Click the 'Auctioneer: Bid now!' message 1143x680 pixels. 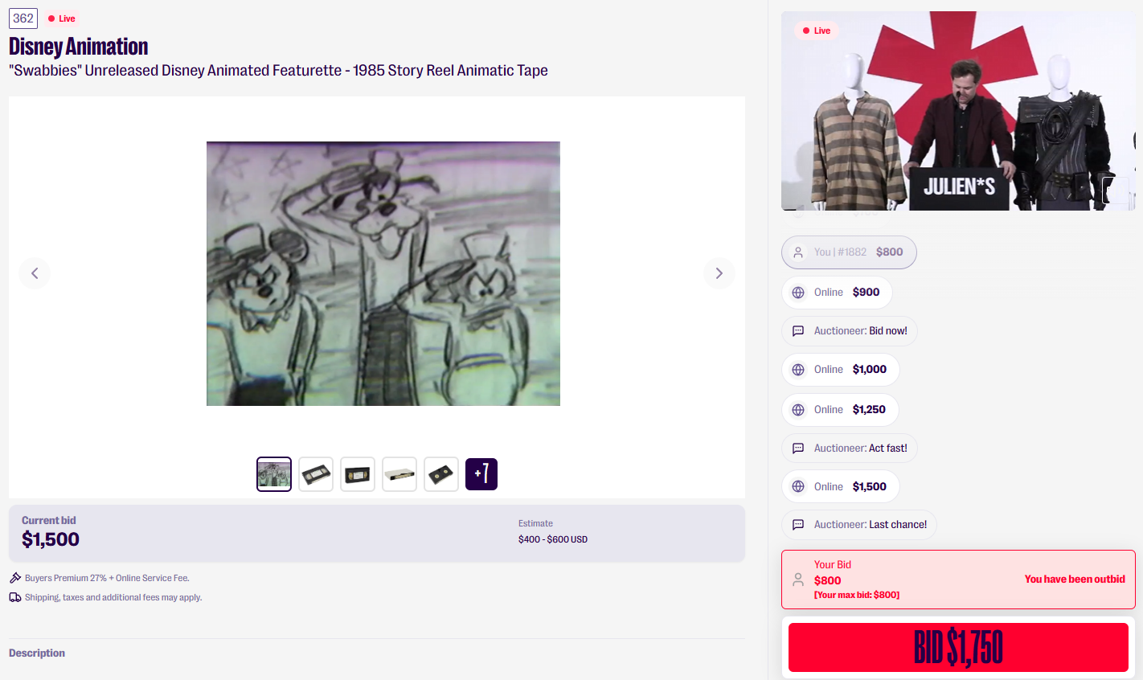(x=850, y=331)
